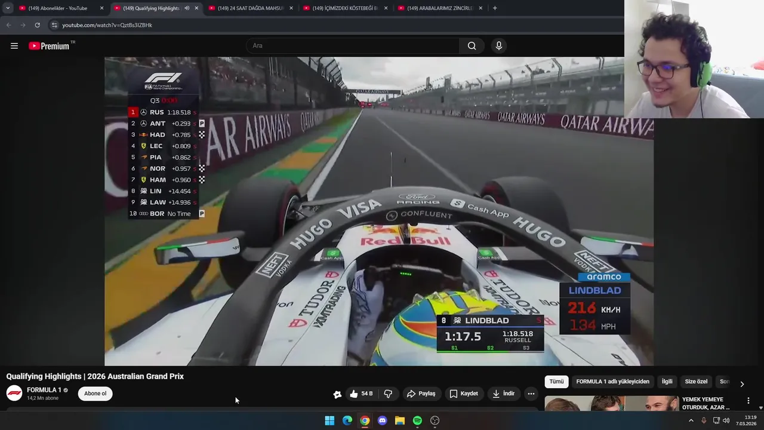Viewport: 764px width, 430px height.
Task: Open FORMULA 1 channel avatar
Action: point(14,393)
